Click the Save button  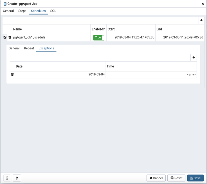point(195,178)
